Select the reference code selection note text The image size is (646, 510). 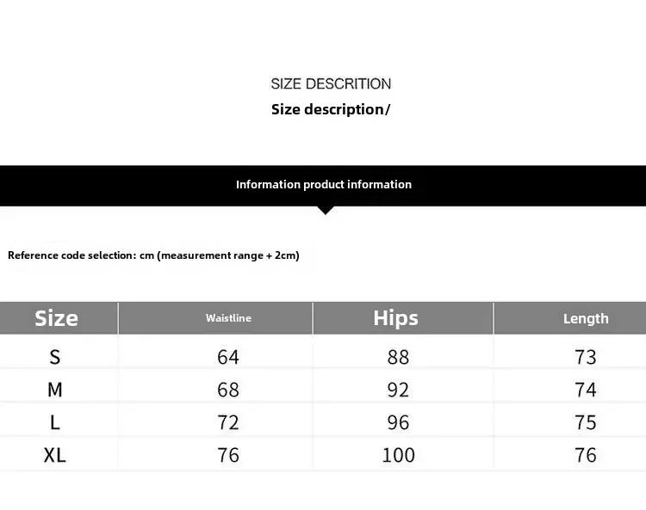click(153, 255)
